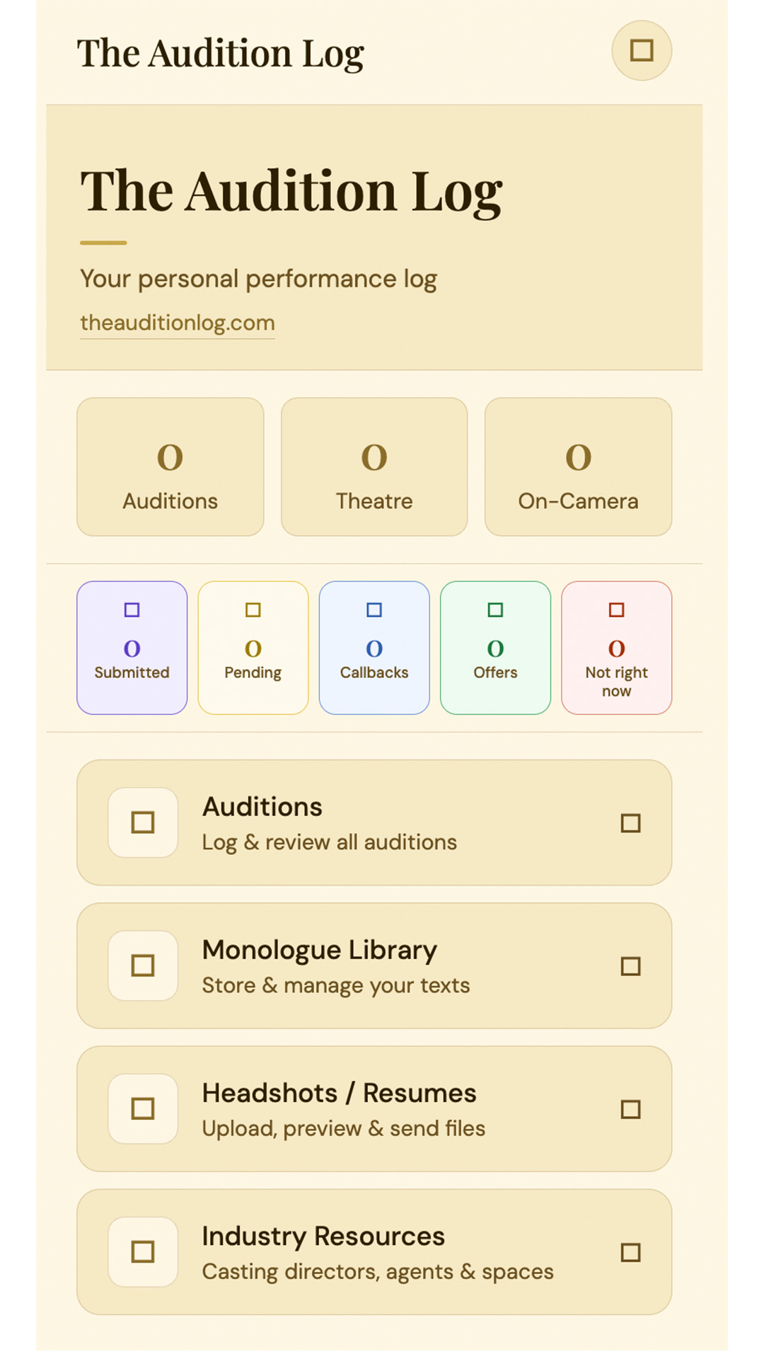Expand the Auditions row arrow
Viewport: 764px width, 1359px height.
630,823
